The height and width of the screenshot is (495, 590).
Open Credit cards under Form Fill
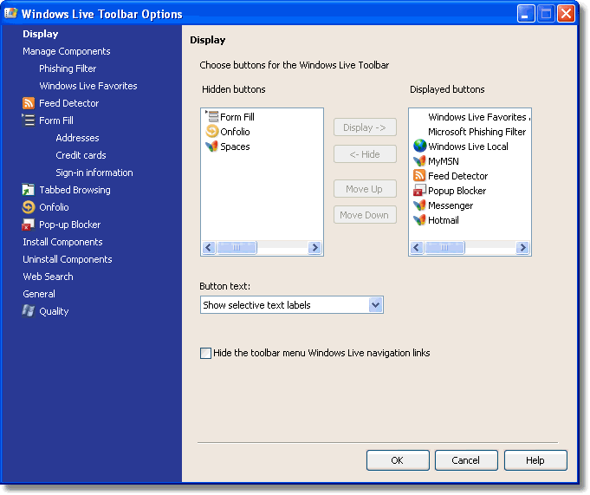(x=81, y=155)
